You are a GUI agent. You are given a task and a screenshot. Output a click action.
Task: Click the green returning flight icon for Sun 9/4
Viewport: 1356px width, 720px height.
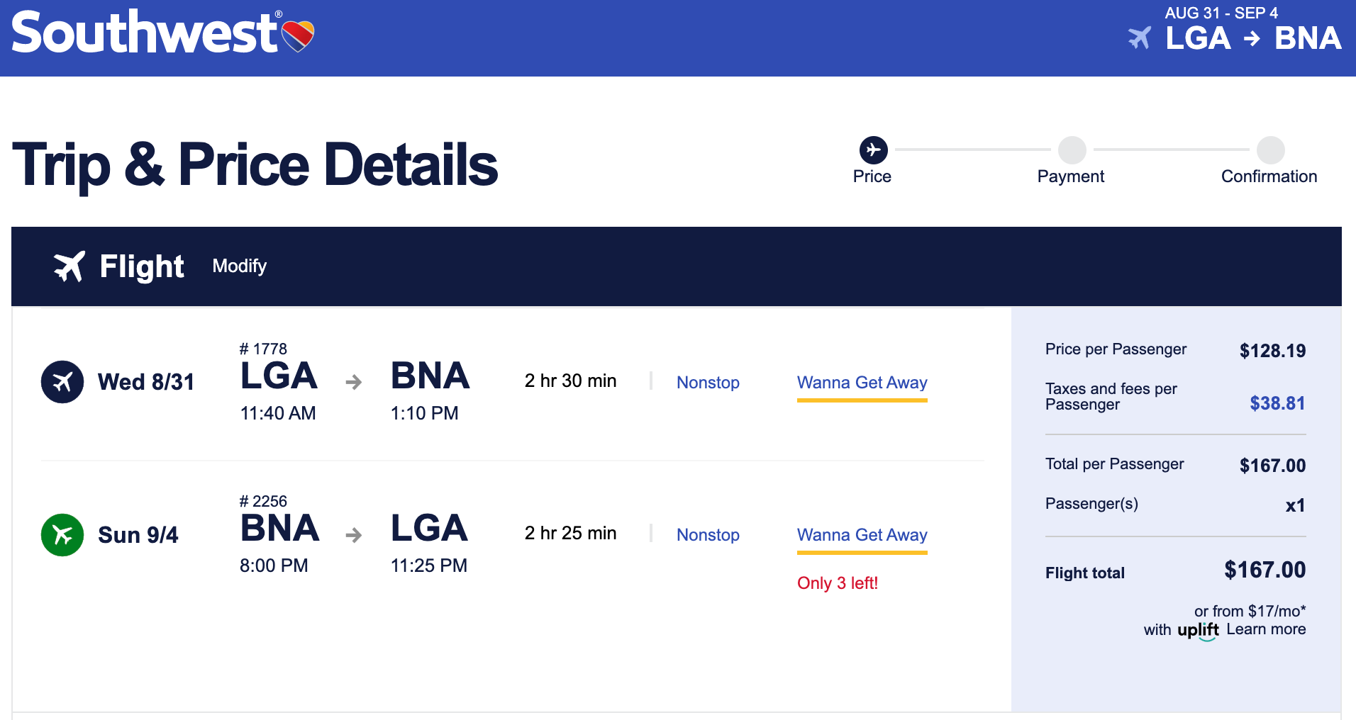(x=62, y=535)
